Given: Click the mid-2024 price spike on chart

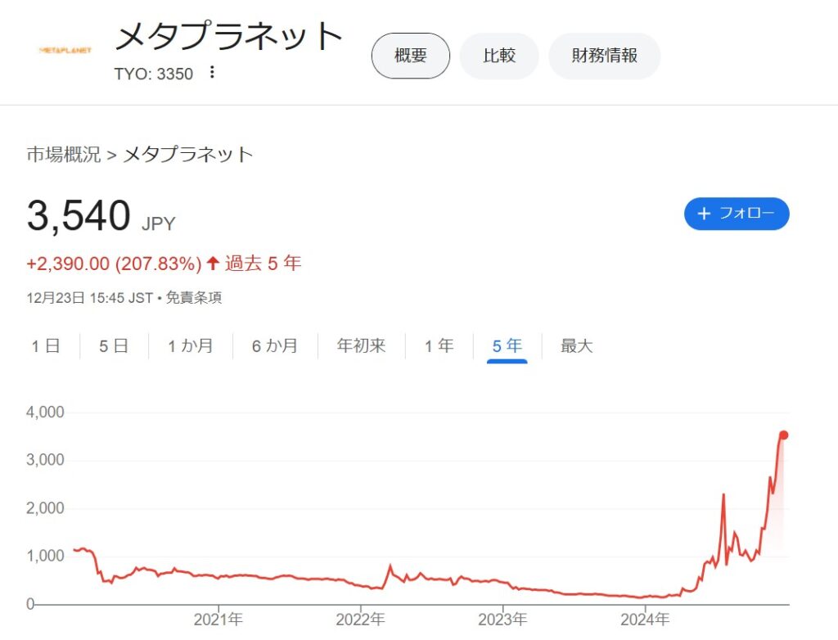Looking at the screenshot, I should click(723, 495).
